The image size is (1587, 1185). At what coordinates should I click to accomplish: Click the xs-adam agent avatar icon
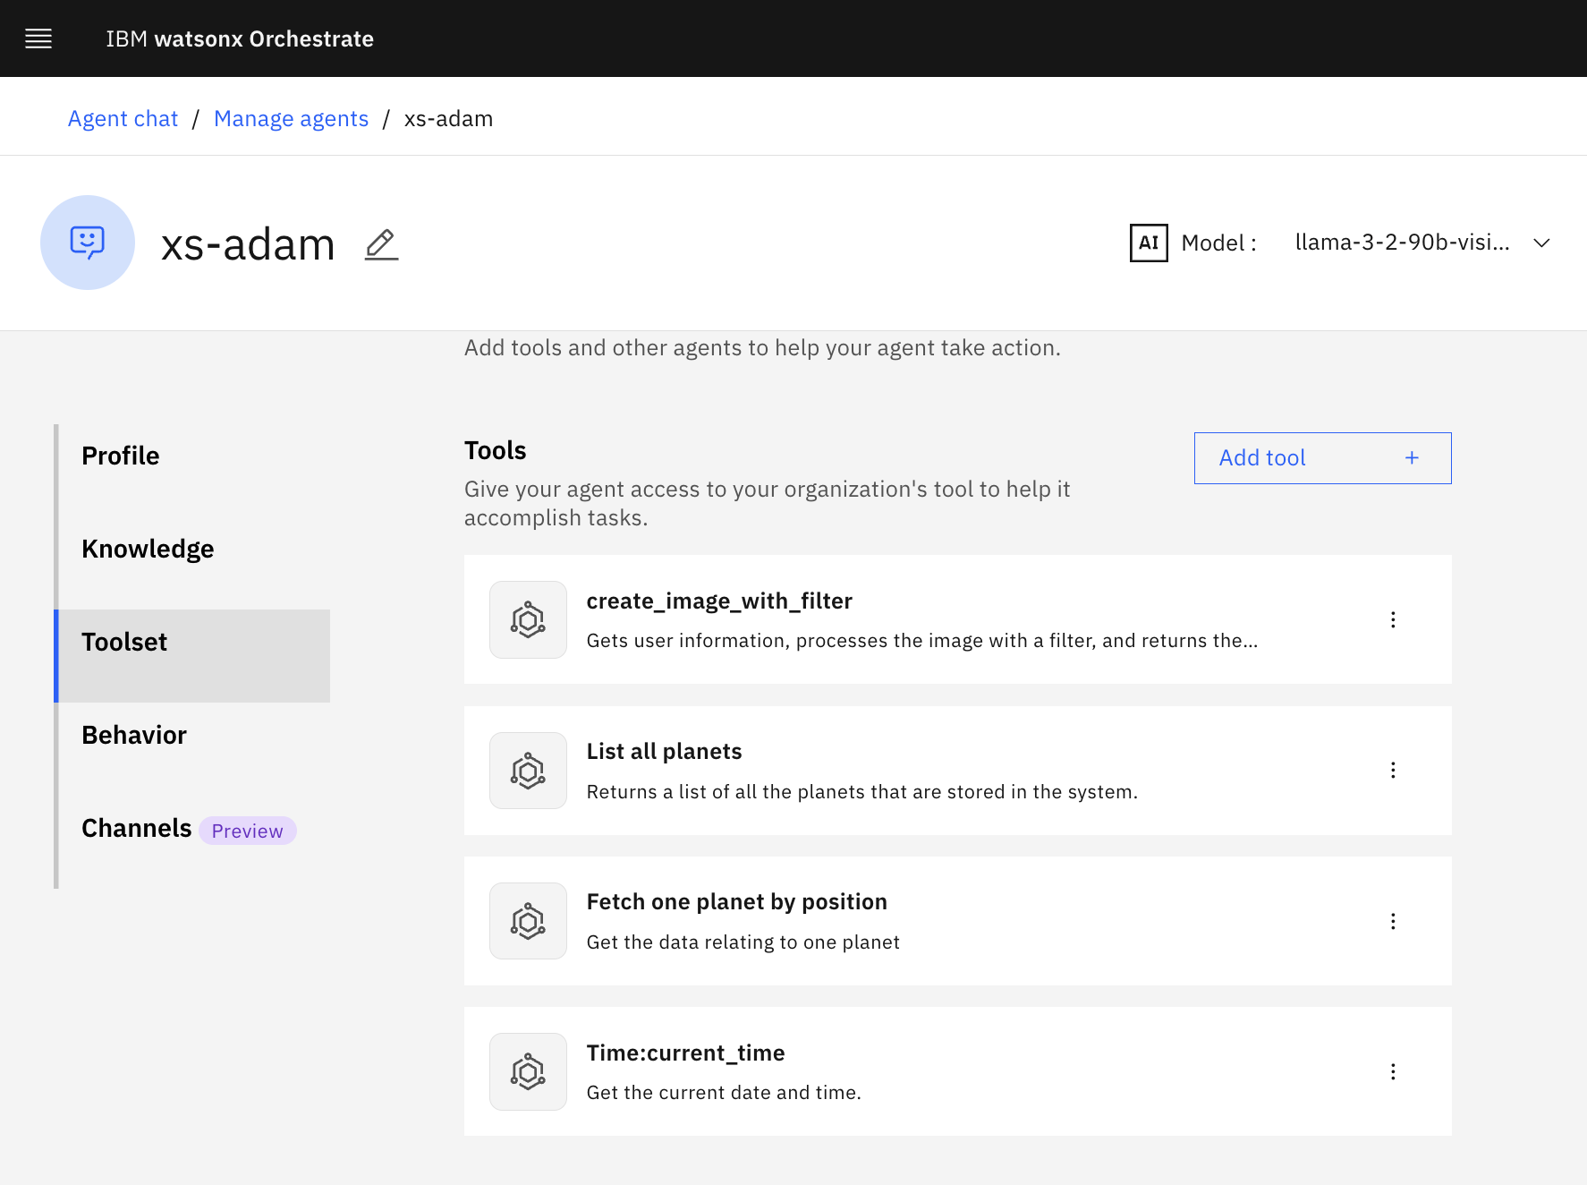click(88, 243)
